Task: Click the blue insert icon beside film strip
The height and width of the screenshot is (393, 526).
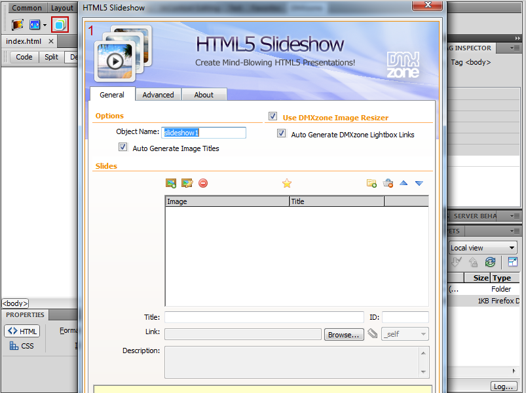Action: click(35, 25)
